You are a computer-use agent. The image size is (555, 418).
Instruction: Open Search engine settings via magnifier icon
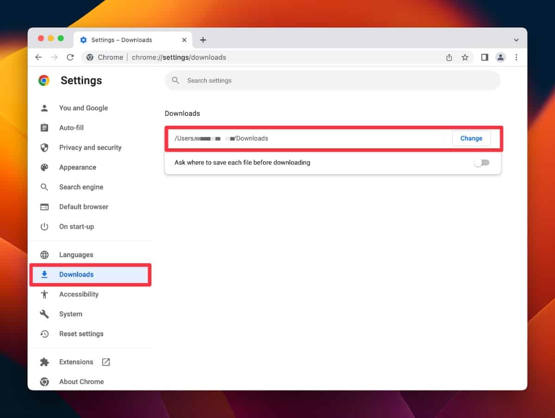[44, 187]
